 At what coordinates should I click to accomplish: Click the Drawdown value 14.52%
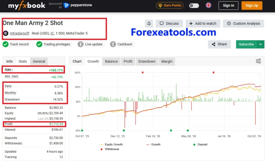click(58, 99)
